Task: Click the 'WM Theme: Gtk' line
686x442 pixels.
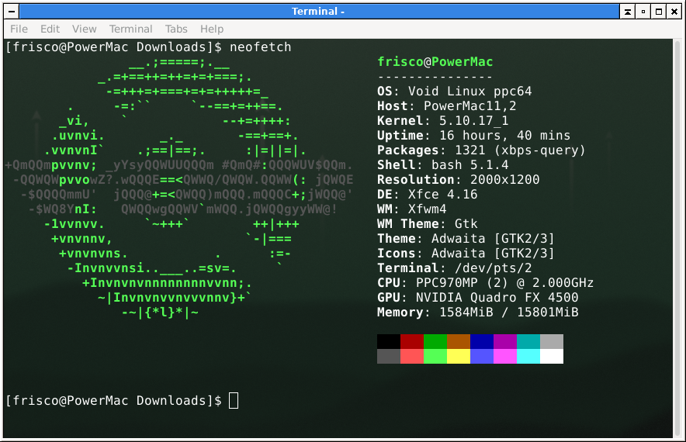Action: click(428, 224)
